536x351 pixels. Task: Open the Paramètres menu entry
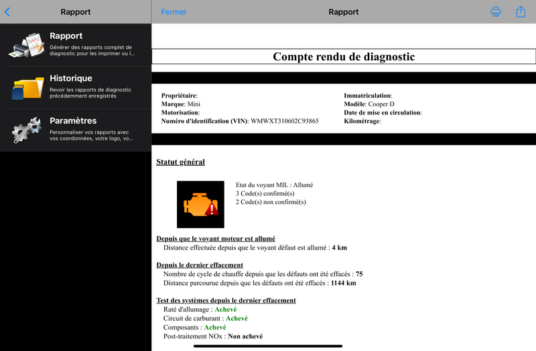(x=76, y=130)
